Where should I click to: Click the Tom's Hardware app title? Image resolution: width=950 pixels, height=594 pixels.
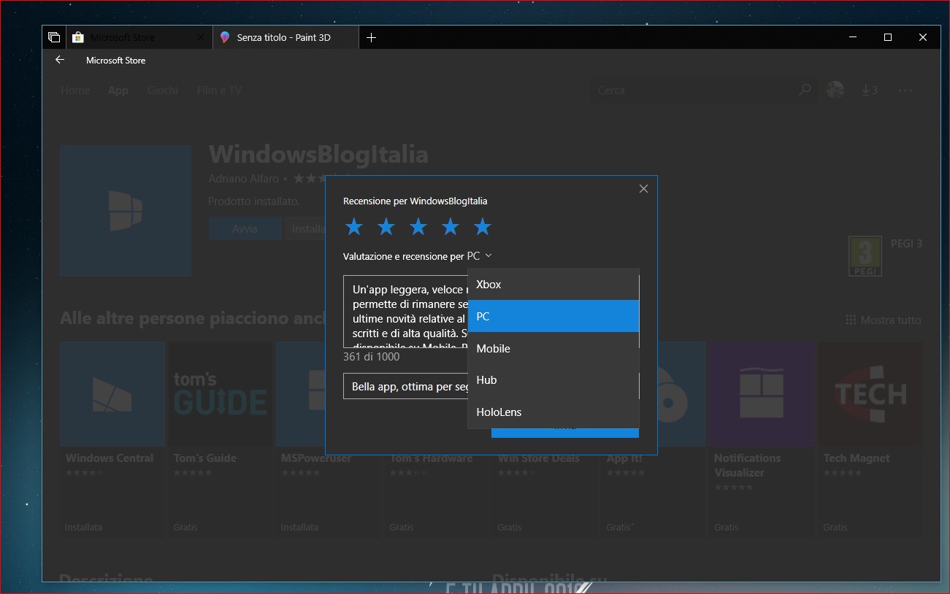point(431,458)
